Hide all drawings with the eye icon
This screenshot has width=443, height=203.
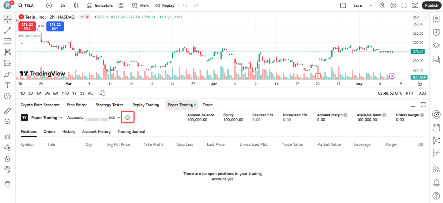[x=7, y=169]
